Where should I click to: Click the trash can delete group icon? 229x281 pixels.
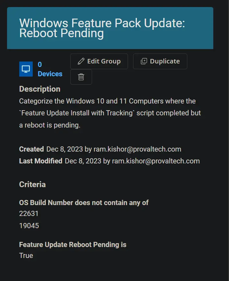coord(81,77)
